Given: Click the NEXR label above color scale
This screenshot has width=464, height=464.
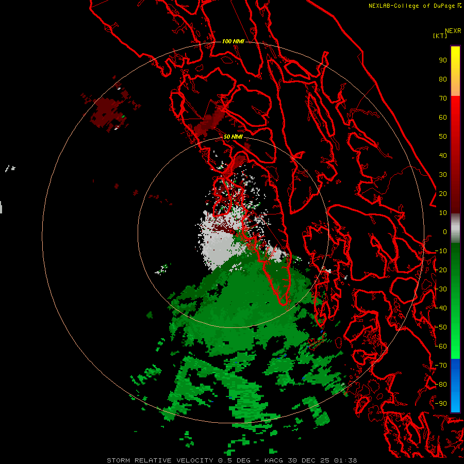Looking at the screenshot, I should (453, 31).
